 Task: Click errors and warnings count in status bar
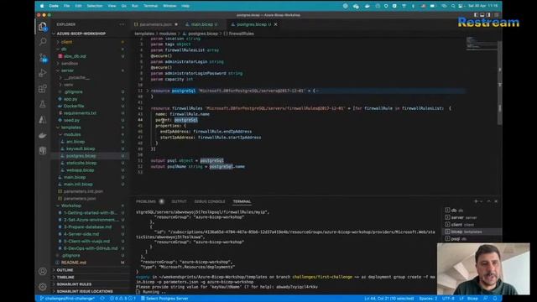click(x=123, y=299)
